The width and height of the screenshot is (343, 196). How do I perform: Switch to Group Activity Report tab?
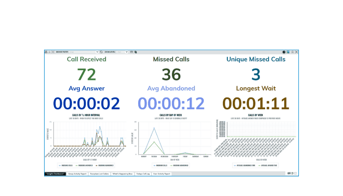pos(77,173)
